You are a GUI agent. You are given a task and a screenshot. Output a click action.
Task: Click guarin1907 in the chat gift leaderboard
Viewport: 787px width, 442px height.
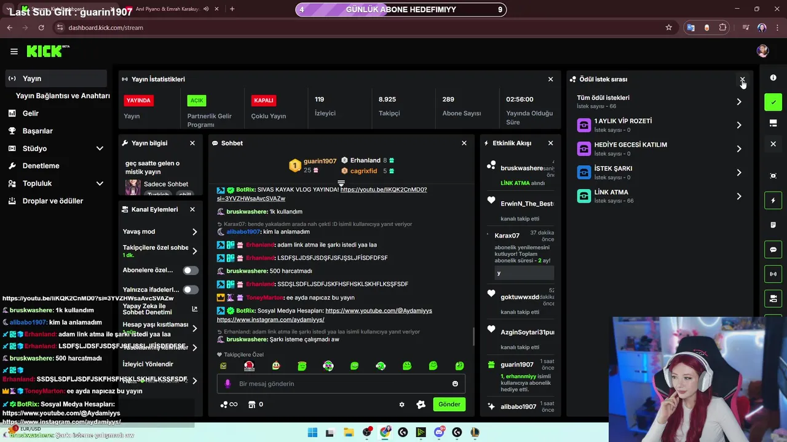(x=320, y=161)
